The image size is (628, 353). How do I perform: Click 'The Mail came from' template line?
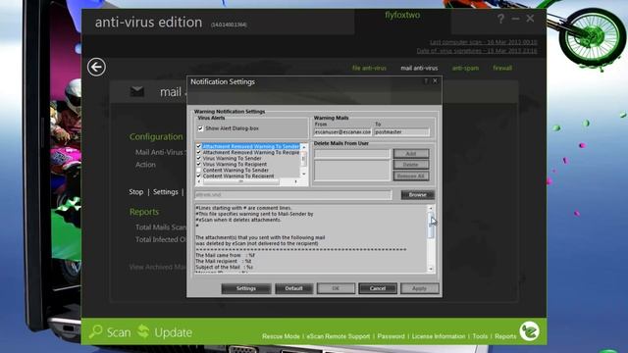coord(225,255)
